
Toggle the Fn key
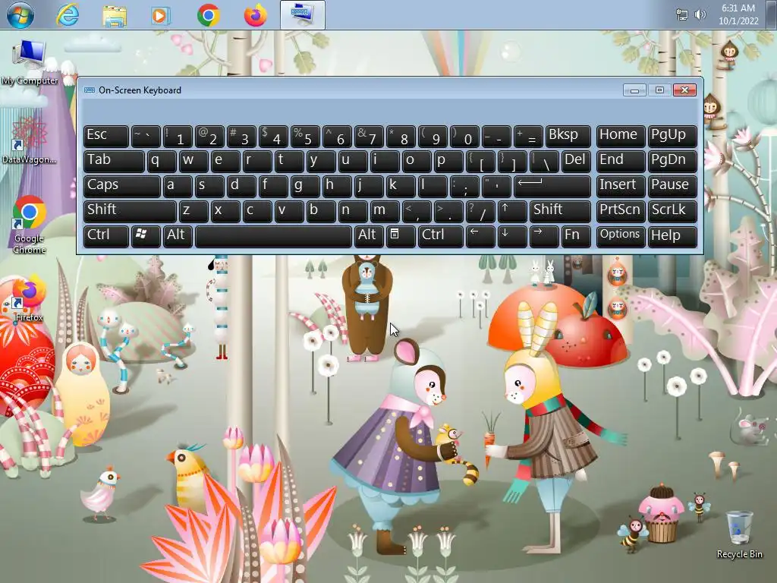576,236
